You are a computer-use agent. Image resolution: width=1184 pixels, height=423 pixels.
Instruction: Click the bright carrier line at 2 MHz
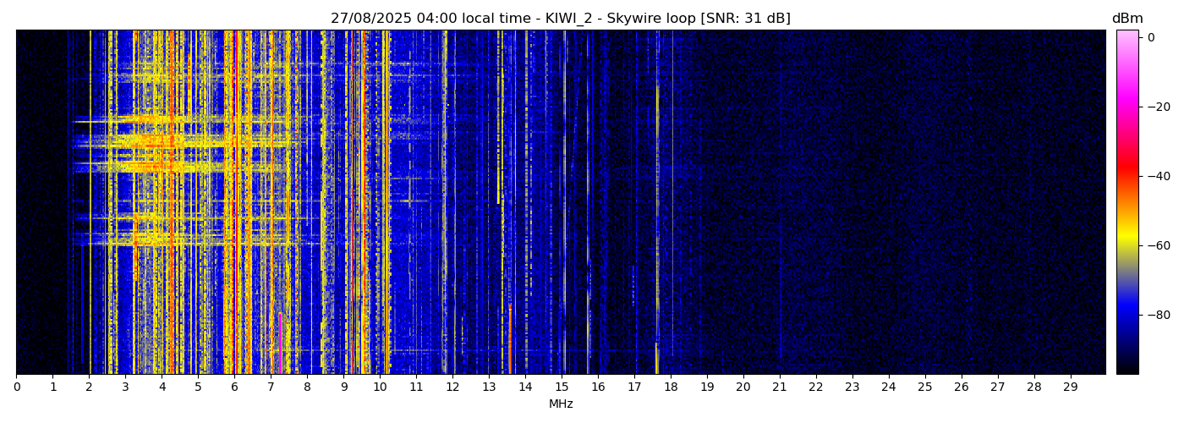[x=90, y=203]
